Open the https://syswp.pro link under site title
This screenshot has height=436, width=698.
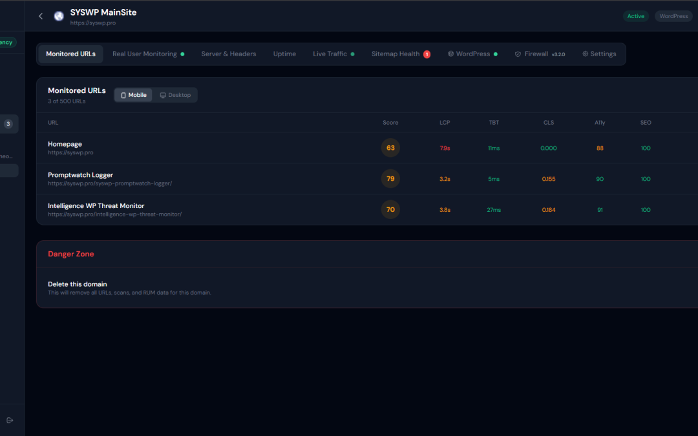pyautogui.click(x=92, y=23)
